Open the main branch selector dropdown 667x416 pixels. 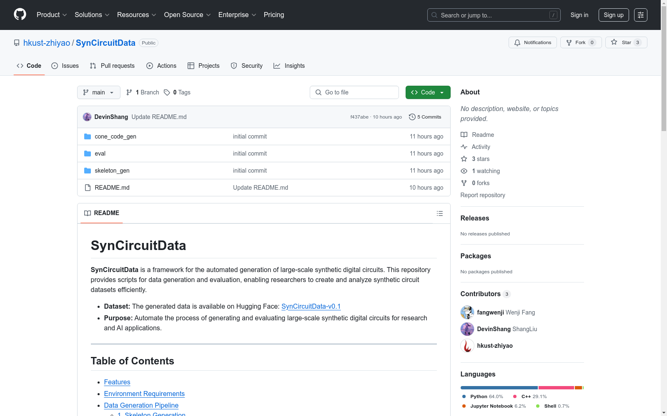pyautogui.click(x=99, y=92)
